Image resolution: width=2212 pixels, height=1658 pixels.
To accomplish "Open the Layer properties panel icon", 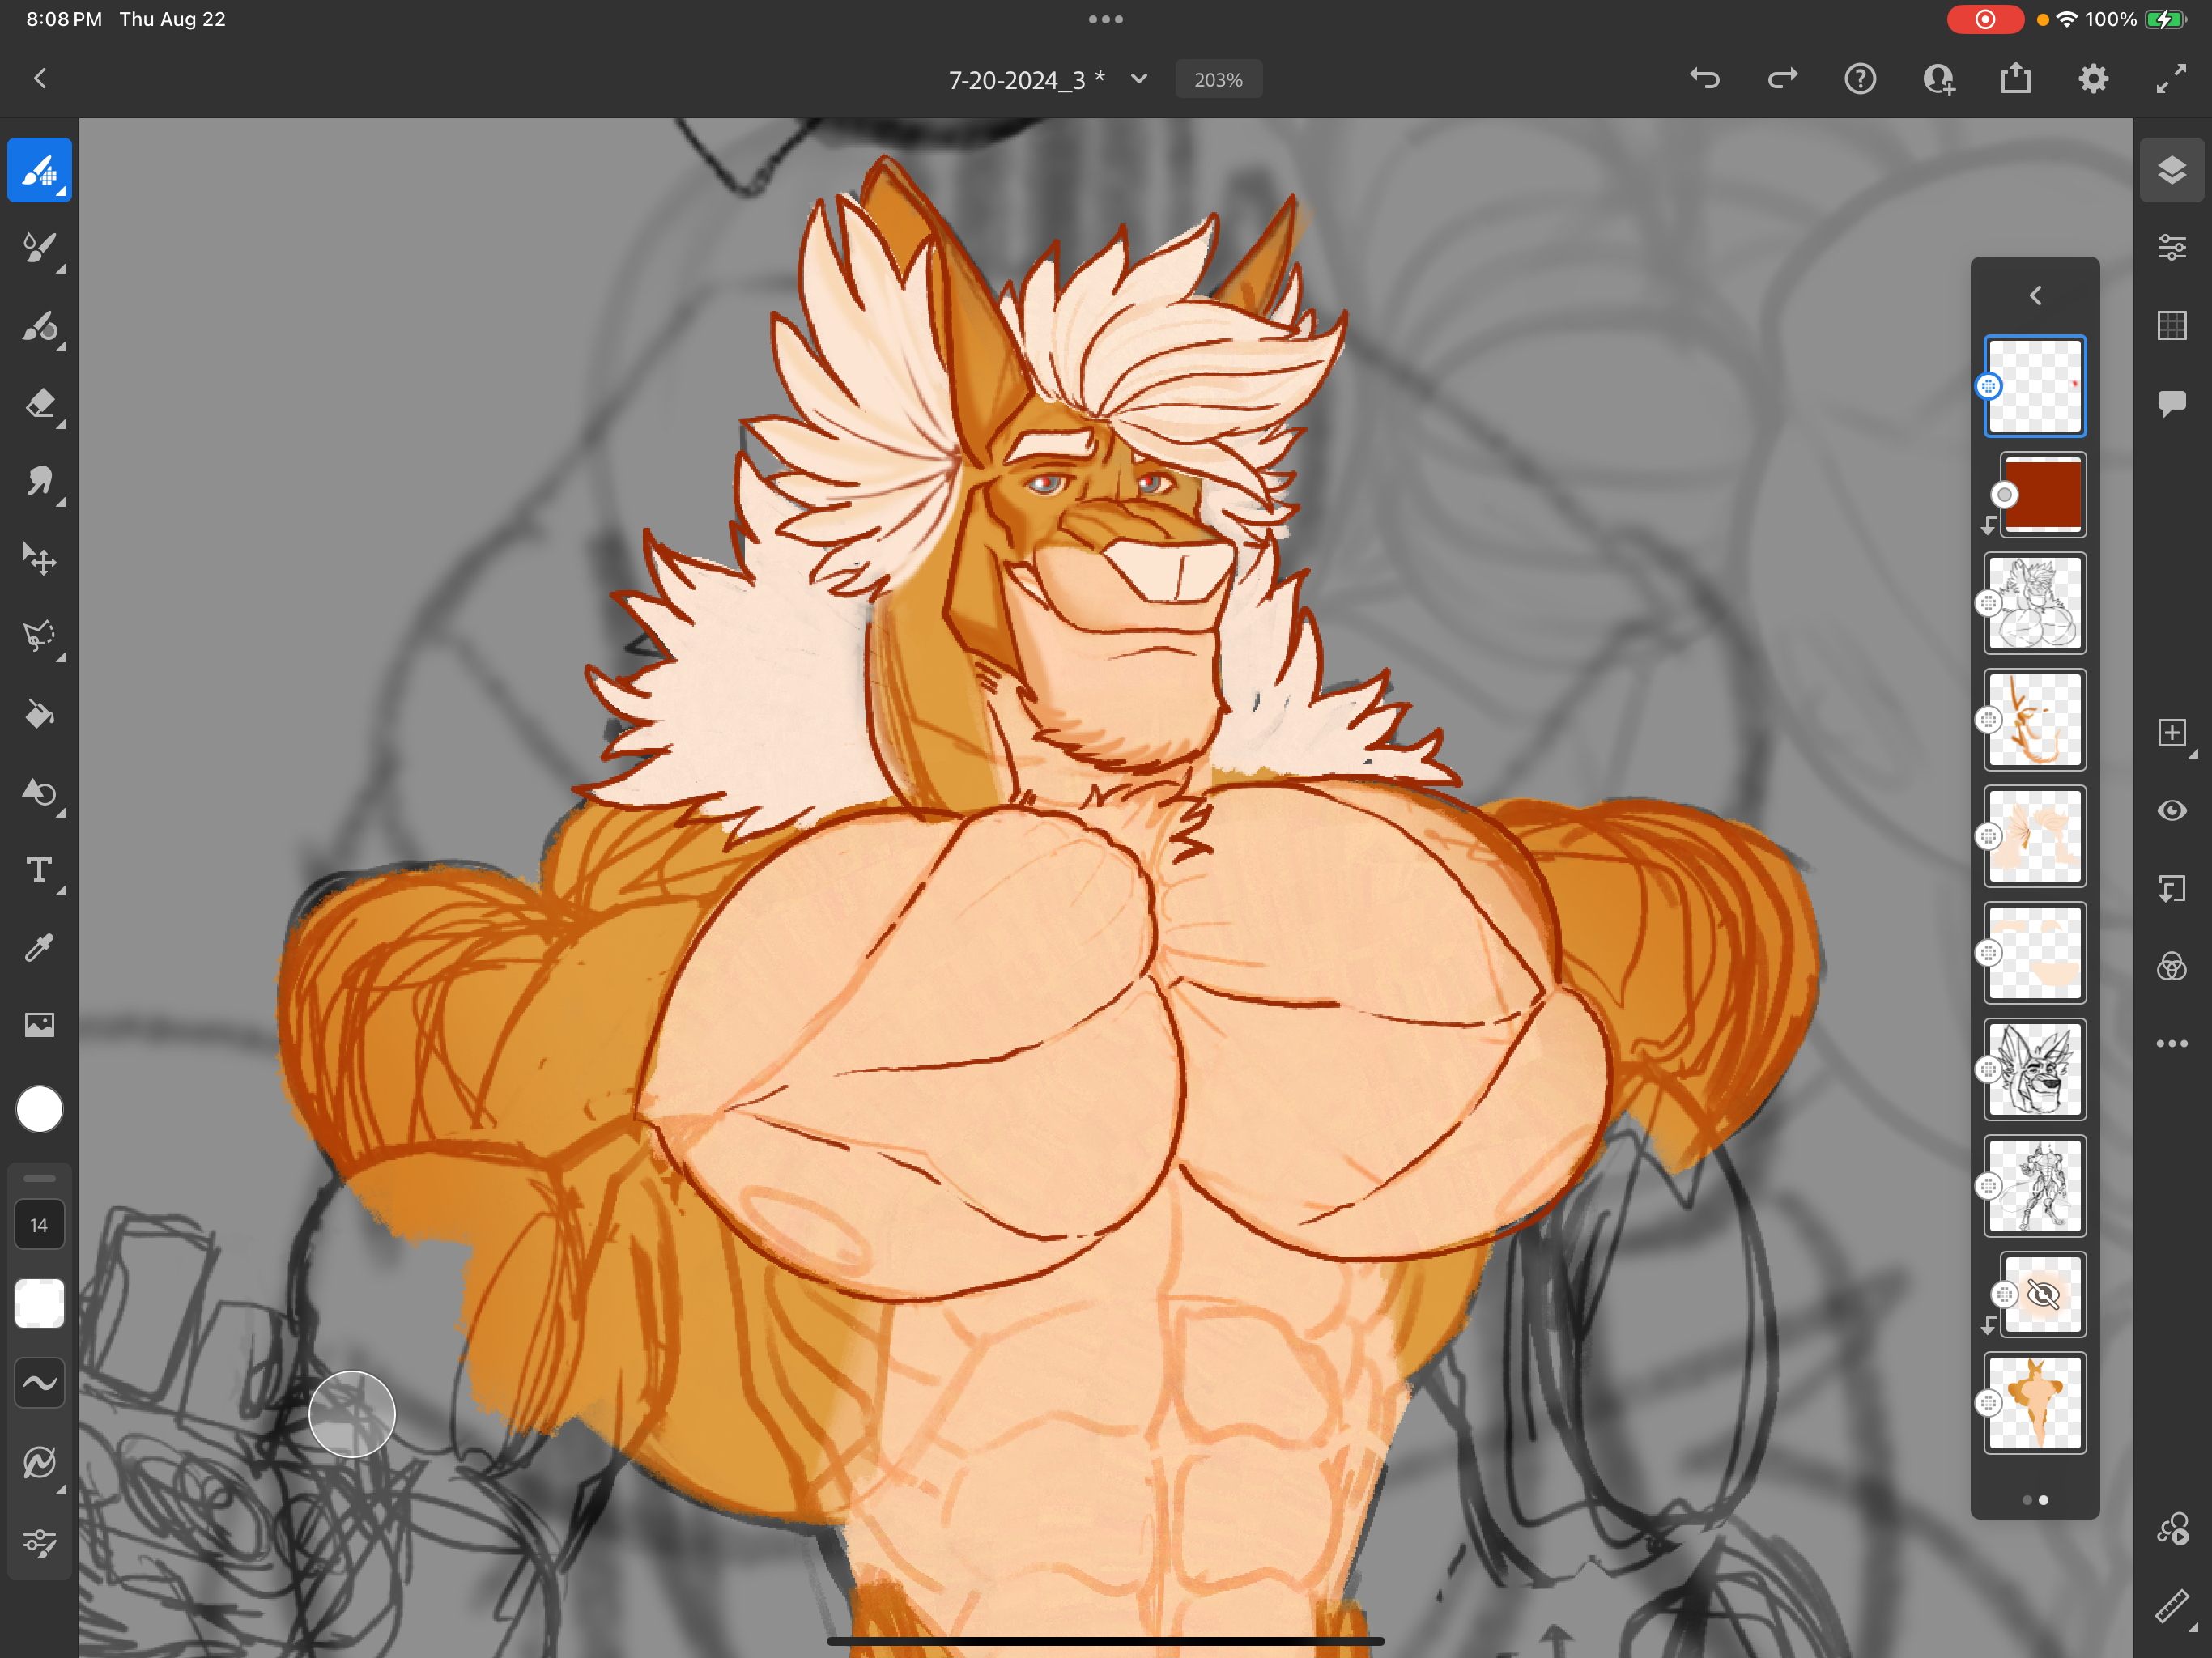I will click(x=2171, y=247).
